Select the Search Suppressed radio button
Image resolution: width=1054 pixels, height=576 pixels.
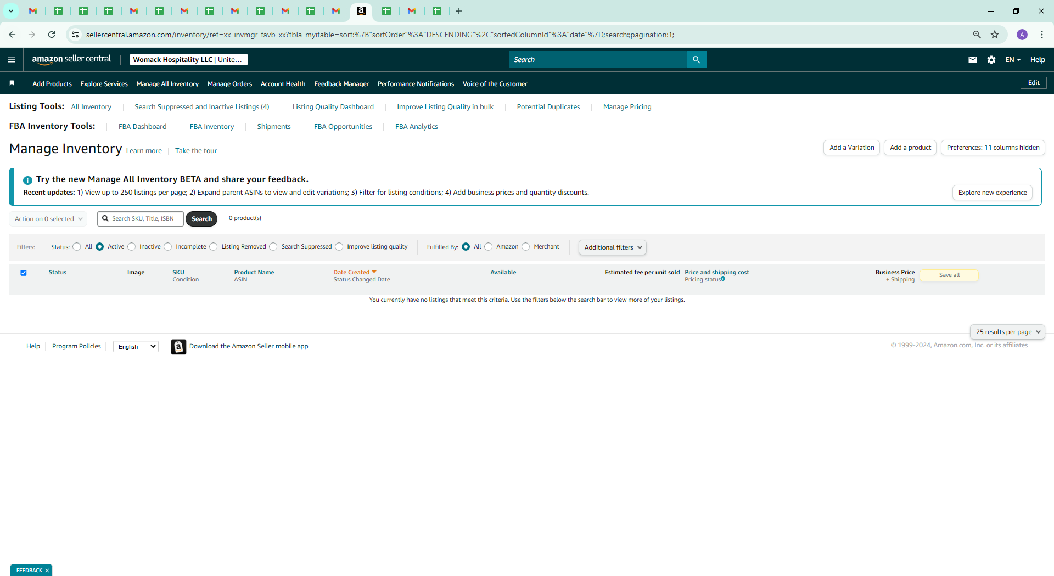(x=273, y=247)
